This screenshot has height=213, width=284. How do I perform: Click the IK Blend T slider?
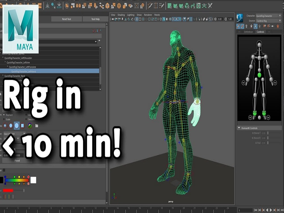[x=268, y=133]
